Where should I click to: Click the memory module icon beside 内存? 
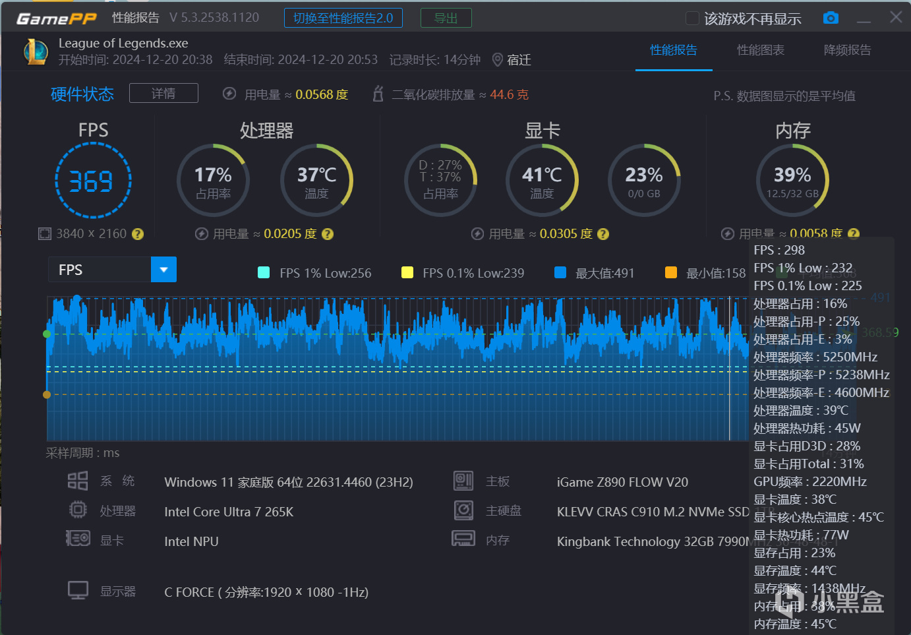(463, 539)
